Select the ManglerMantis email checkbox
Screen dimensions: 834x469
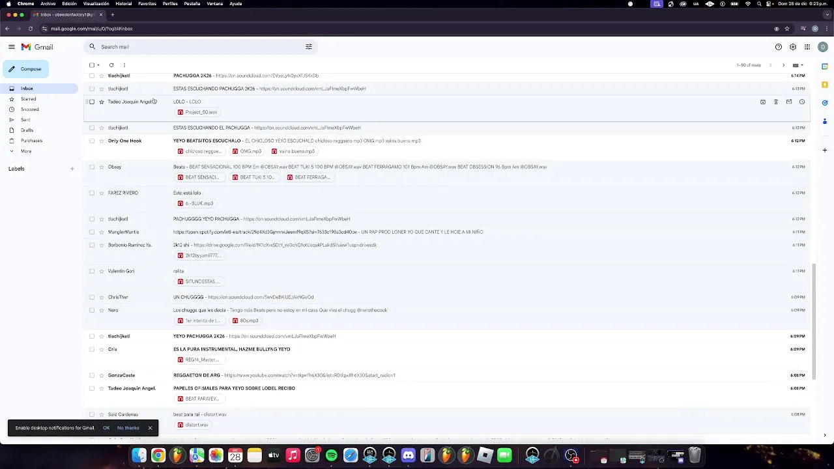coord(92,232)
